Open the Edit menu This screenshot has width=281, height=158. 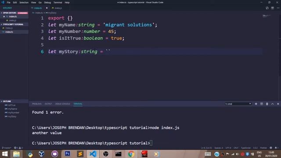(x=14, y=3)
